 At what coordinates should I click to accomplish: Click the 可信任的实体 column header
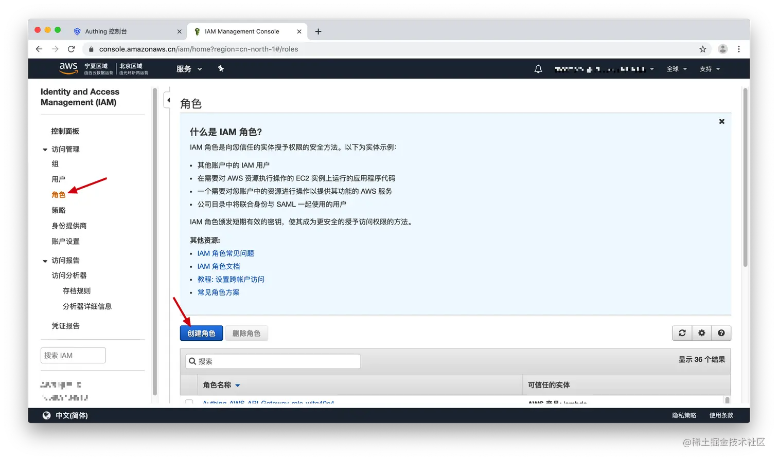tap(549, 385)
